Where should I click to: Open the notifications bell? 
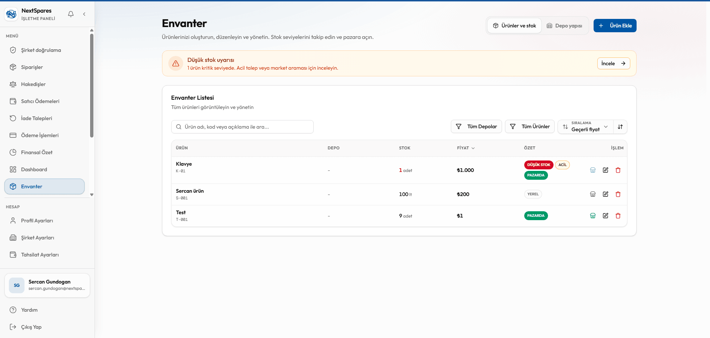(x=71, y=14)
